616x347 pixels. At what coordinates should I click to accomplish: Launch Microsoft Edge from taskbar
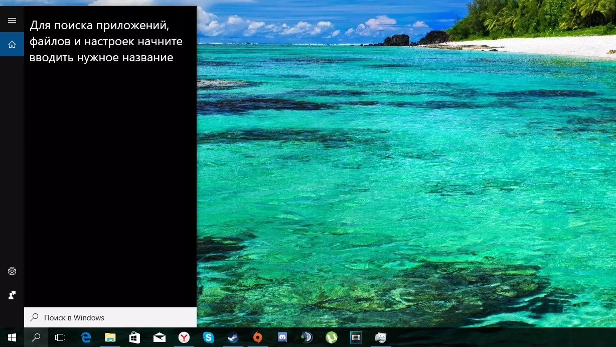coord(86,337)
